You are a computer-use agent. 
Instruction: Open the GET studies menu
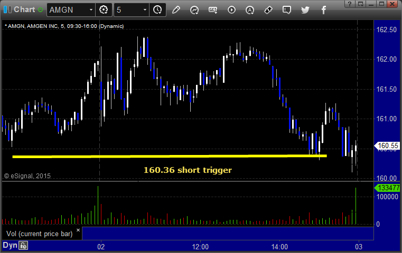coord(213,10)
